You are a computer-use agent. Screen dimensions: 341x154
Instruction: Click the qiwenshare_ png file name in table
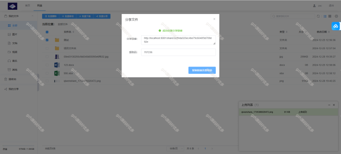(x=82, y=81)
